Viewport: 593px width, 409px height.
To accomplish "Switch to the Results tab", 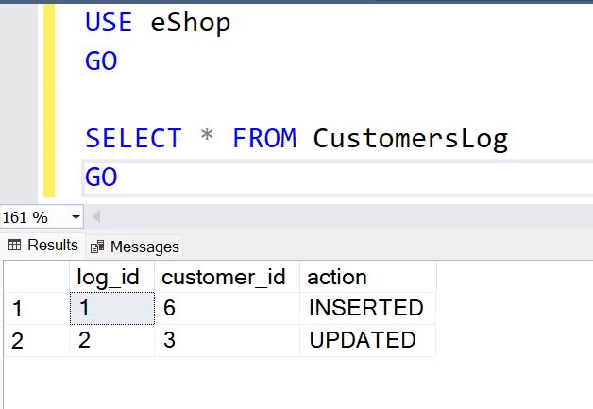I will click(43, 246).
